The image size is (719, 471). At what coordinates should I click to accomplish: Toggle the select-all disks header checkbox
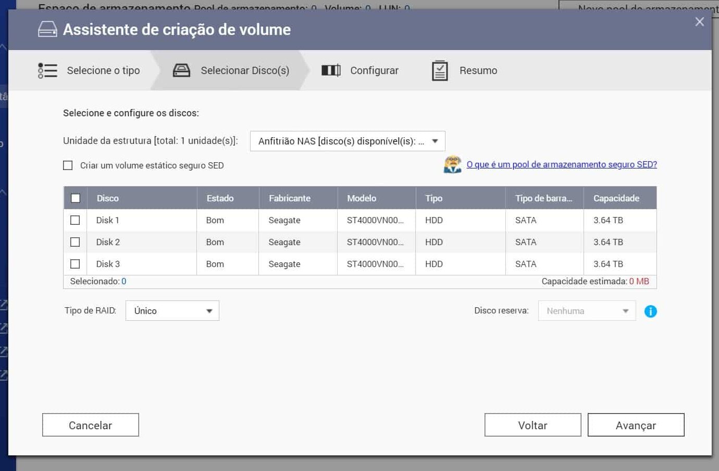coord(76,198)
